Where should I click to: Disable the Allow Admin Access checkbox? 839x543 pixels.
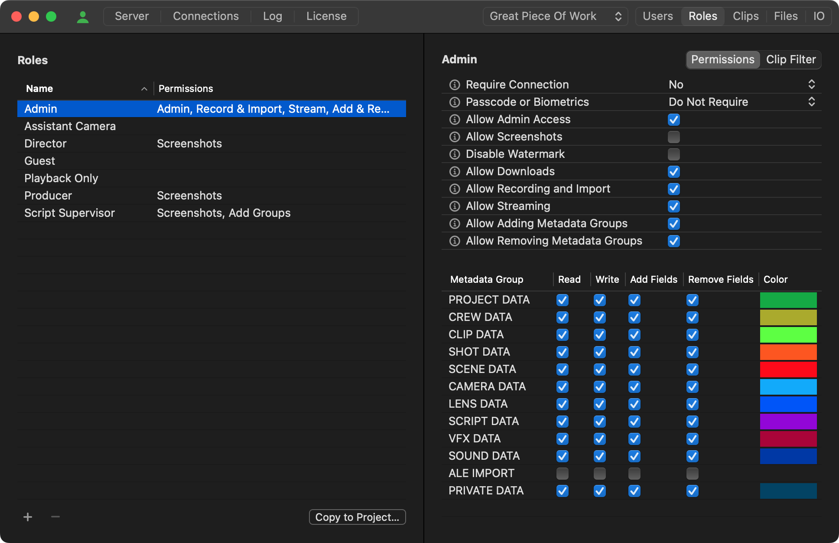(x=673, y=119)
